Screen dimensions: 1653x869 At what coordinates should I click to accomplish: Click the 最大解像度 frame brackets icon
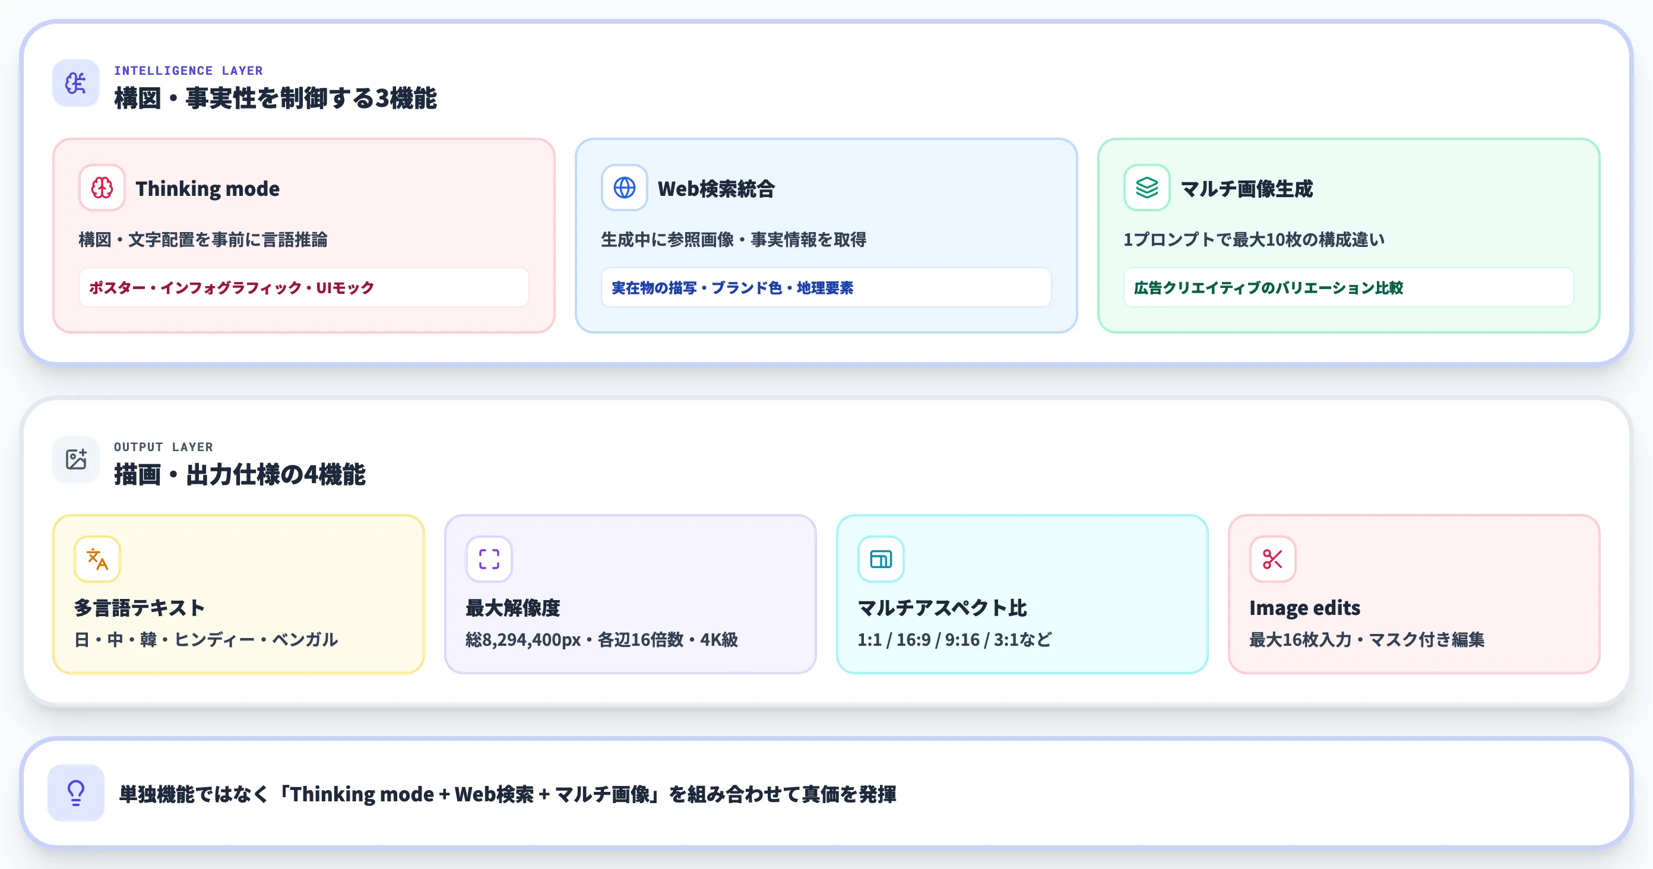(x=489, y=559)
